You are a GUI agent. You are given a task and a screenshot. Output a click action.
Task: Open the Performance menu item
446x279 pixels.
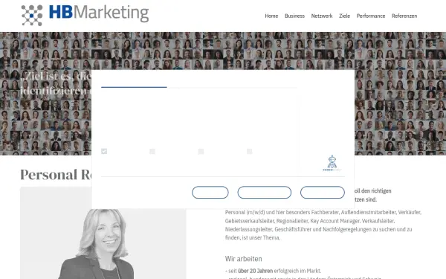(x=371, y=16)
